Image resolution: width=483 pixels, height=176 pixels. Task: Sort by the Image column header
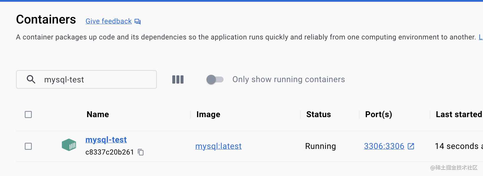tap(208, 114)
